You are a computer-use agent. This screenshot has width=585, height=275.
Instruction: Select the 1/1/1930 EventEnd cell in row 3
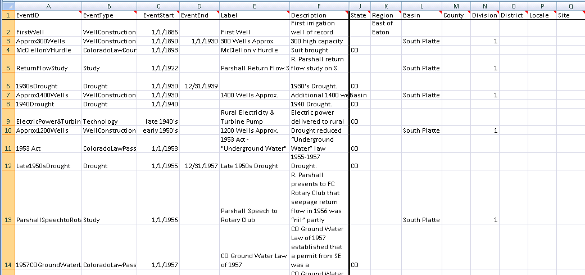(x=199, y=41)
